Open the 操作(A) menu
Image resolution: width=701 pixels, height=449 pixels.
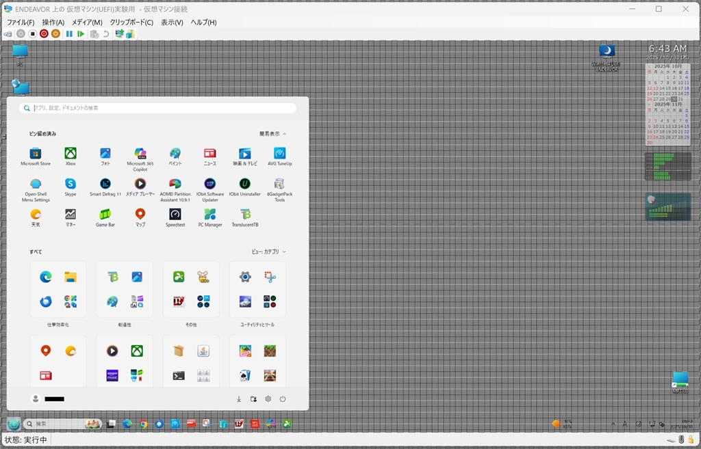point(53,23)
